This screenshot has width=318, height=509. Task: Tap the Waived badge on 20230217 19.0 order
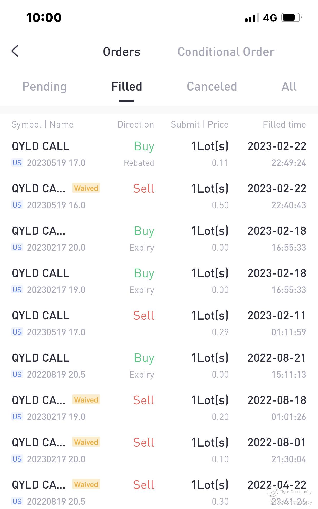[x=86, y=400]
